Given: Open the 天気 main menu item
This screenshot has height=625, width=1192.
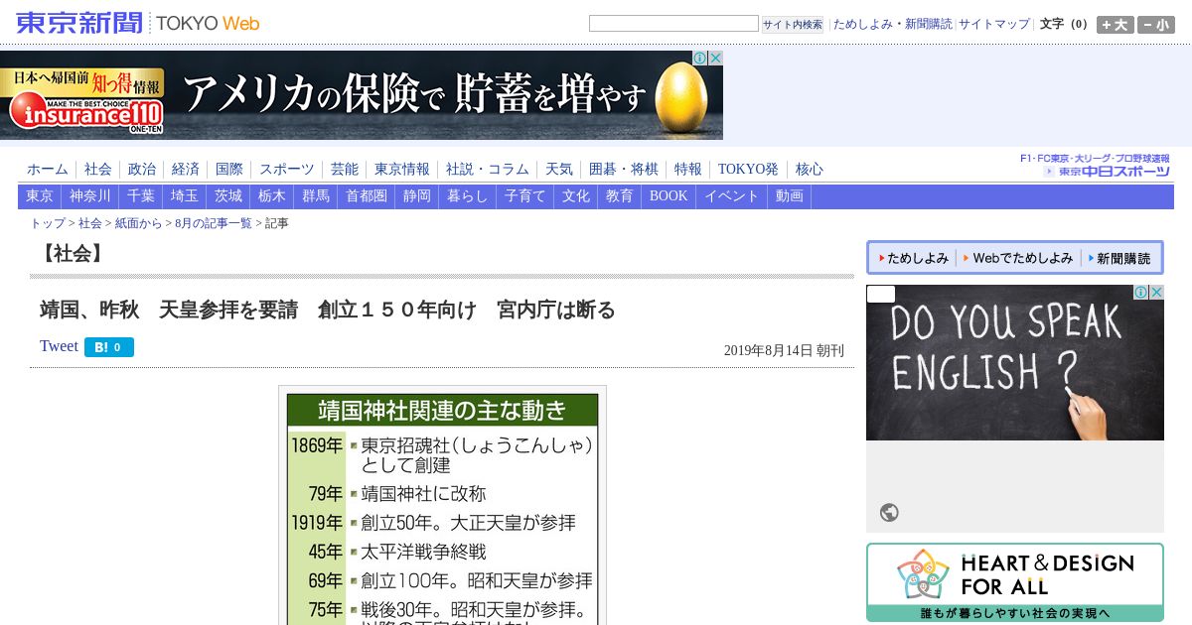Looking at the screenshot, I should [x=559, y=170].
